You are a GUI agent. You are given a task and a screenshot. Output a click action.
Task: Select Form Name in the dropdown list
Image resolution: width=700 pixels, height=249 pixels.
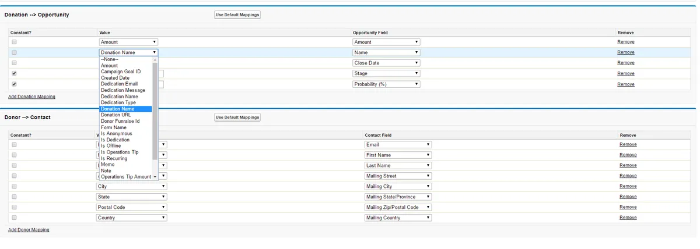[x=125, y=127]
